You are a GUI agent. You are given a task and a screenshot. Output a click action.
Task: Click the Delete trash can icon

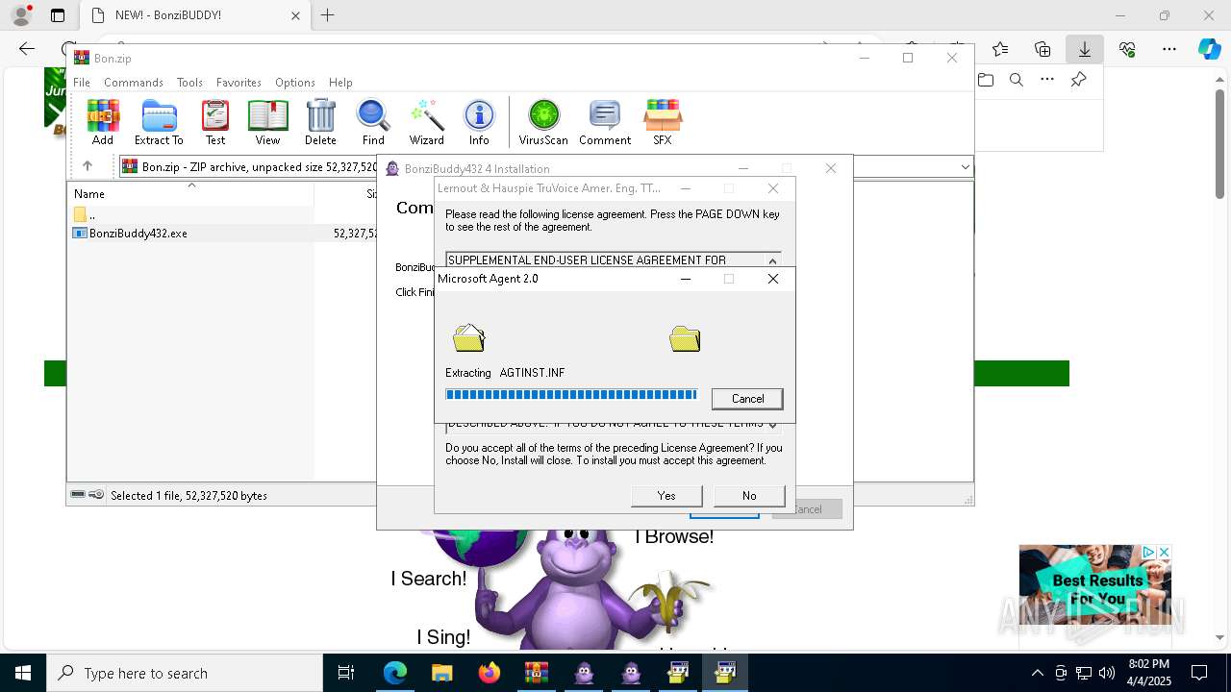click(x=320, y=122)
